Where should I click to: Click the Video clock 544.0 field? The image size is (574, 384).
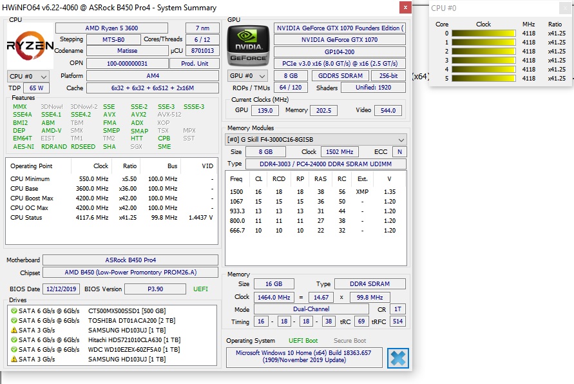pos(388,111)
